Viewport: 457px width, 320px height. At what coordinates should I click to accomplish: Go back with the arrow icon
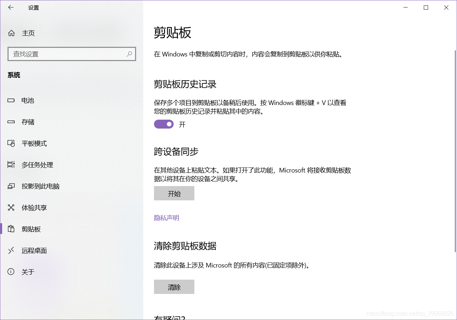(11, 7)
